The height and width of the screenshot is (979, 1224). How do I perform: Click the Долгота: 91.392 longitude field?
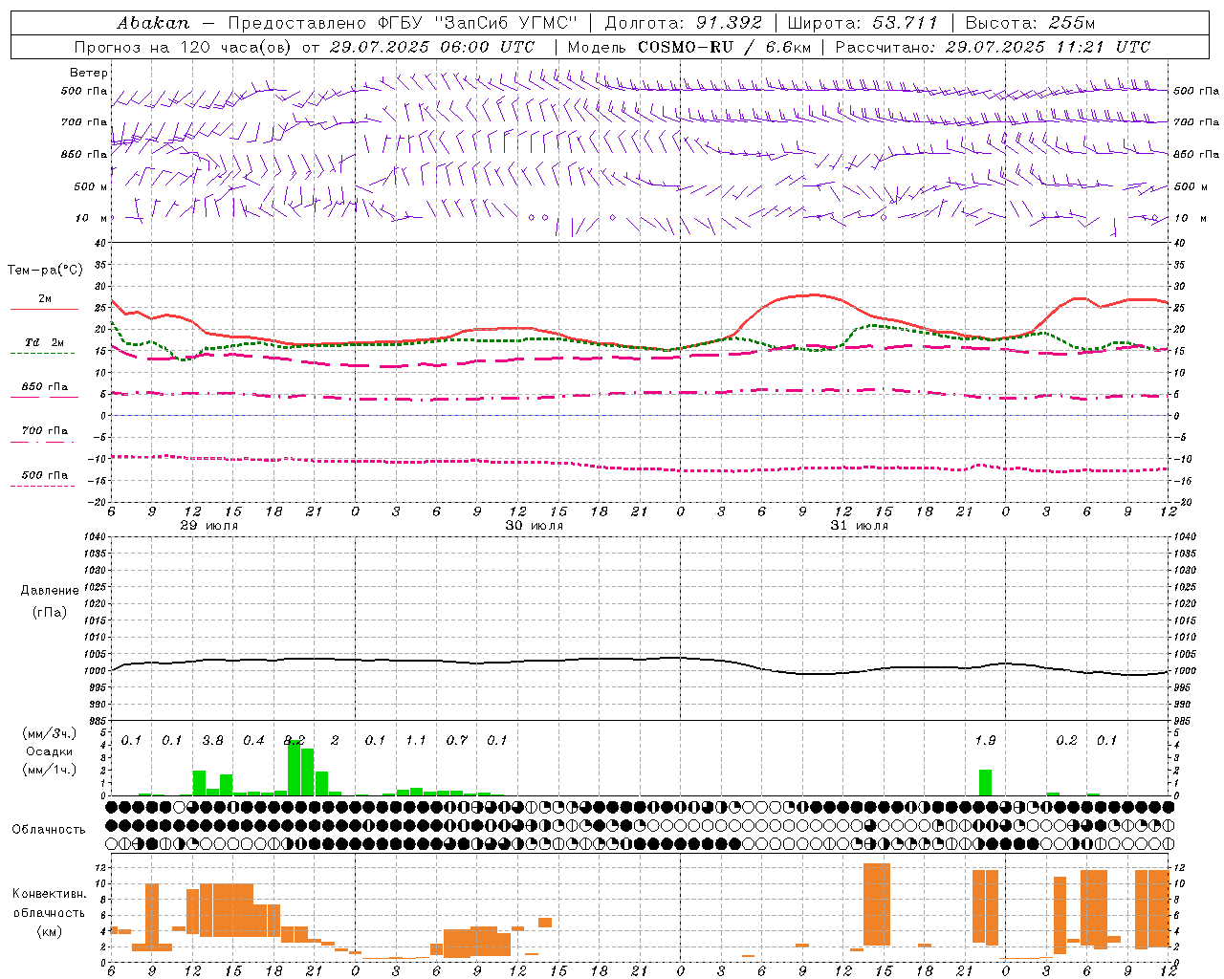(683, 23)
